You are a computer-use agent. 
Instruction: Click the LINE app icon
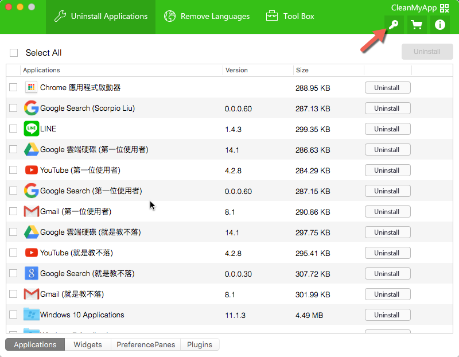coord(31,129)
